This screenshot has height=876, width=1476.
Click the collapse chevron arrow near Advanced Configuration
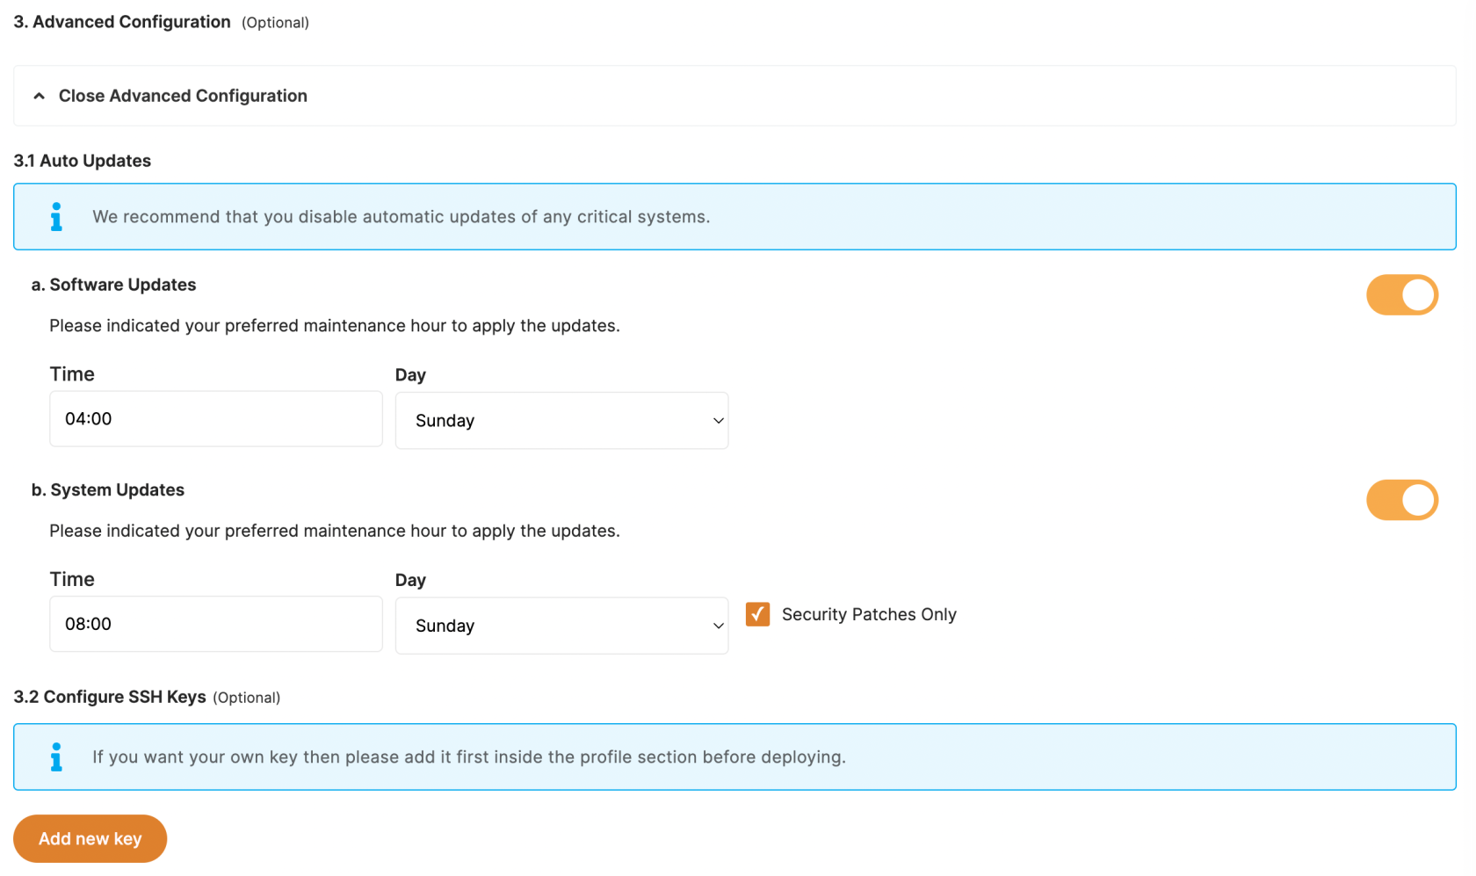point(39,95)
